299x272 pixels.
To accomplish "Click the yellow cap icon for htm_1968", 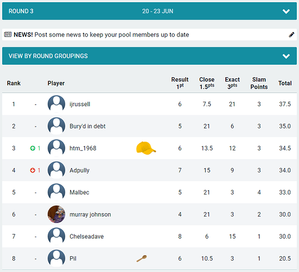I will click(146, 148).
